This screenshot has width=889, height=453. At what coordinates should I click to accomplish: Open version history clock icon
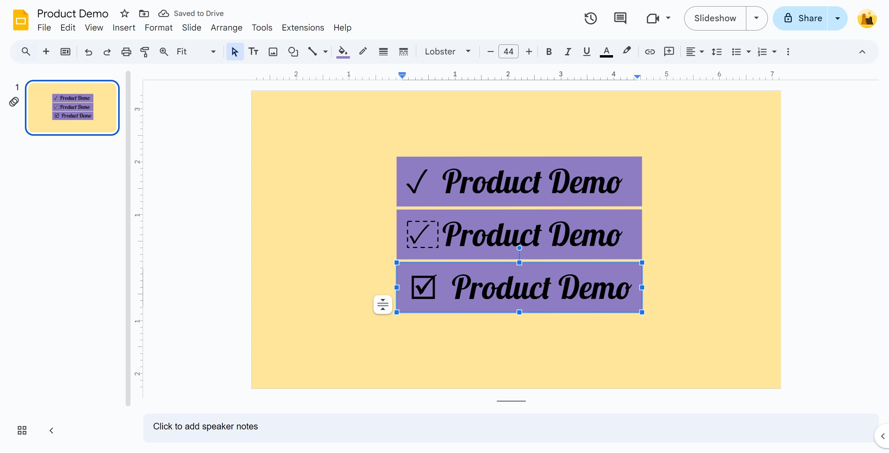(590, 18)
